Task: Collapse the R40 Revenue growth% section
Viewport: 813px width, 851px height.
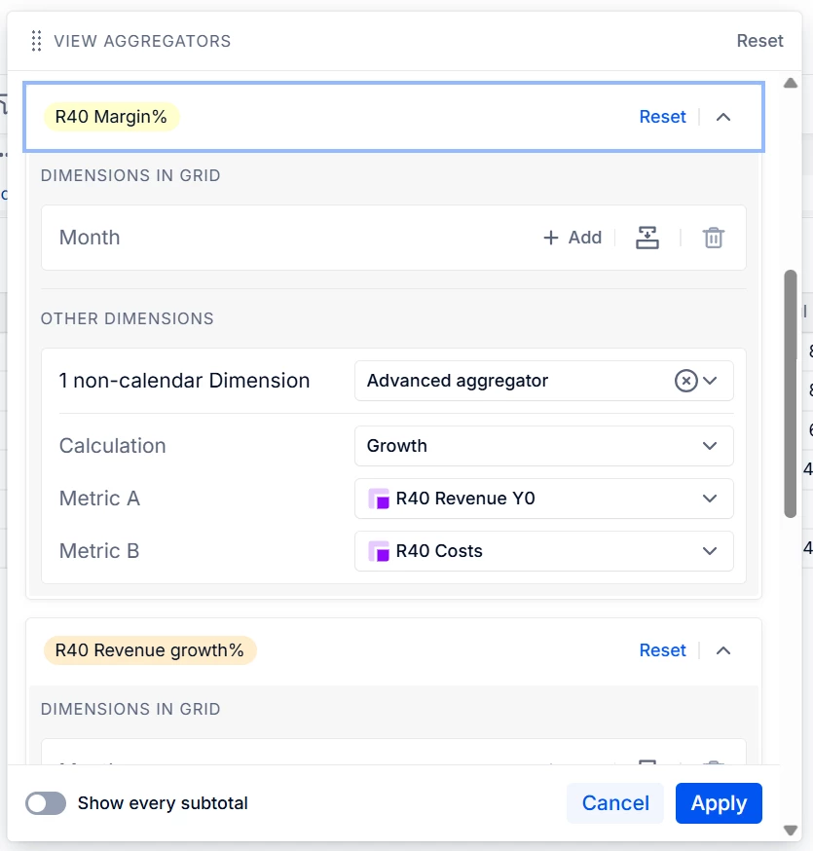Action: pyautogui.click(x=723, y=650)
